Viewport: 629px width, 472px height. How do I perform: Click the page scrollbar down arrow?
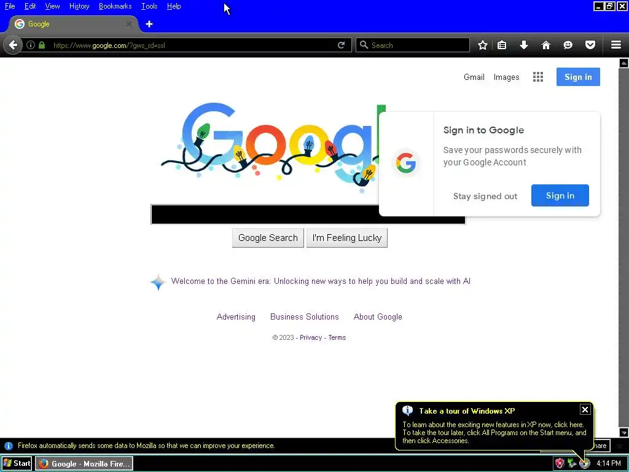pyautogui.click(x=624, y=432)
